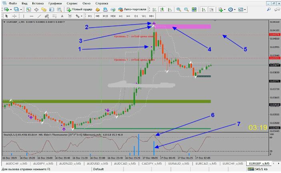Screen dimensions: 281x173
Task: Tile chart windows with the grid icon
Action: (x=194, y=10)
